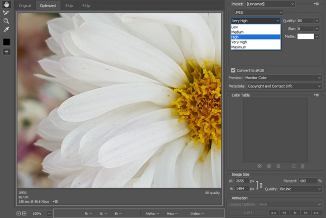Select the Hand tool

click(x=7, y=4)
